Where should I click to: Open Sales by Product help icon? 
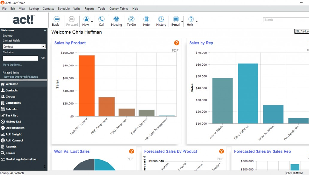[x=177, y=43]
